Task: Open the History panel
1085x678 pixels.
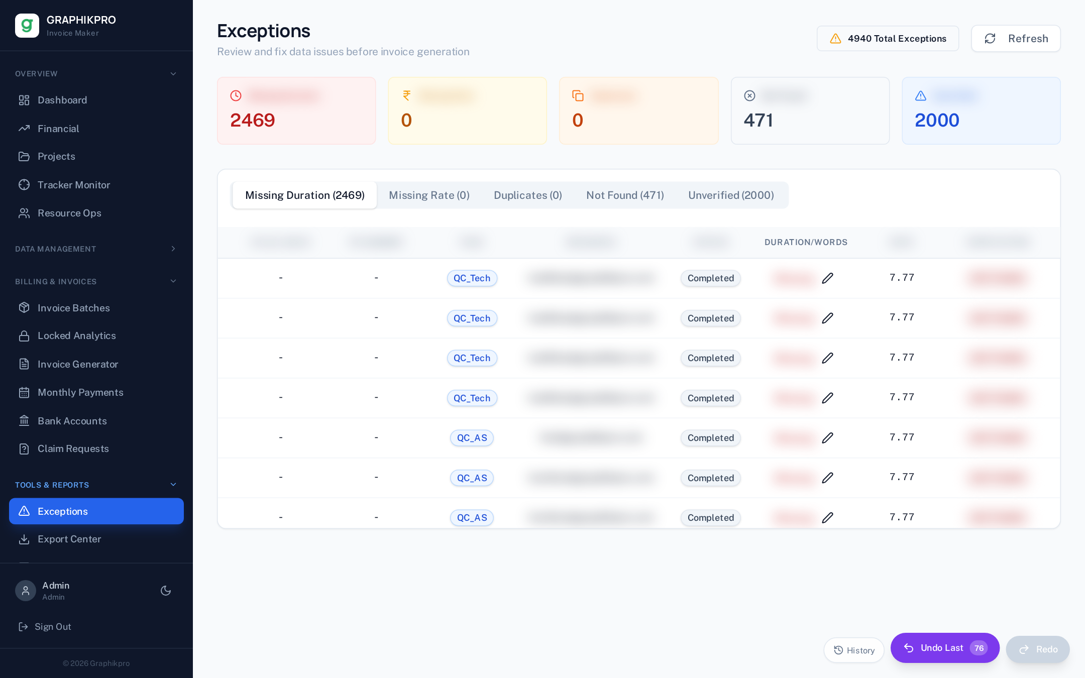Action: pyautogui.click(x=854, y=650)
